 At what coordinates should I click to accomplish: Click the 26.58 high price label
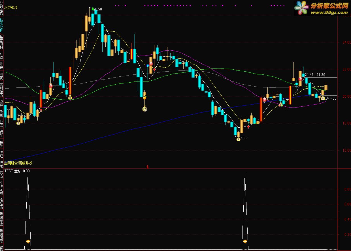point(97,9)
